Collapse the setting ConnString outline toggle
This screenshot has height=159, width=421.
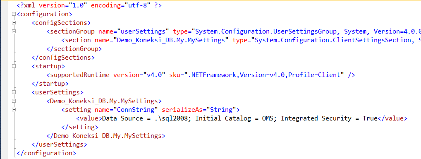click(x=14, y=110)
